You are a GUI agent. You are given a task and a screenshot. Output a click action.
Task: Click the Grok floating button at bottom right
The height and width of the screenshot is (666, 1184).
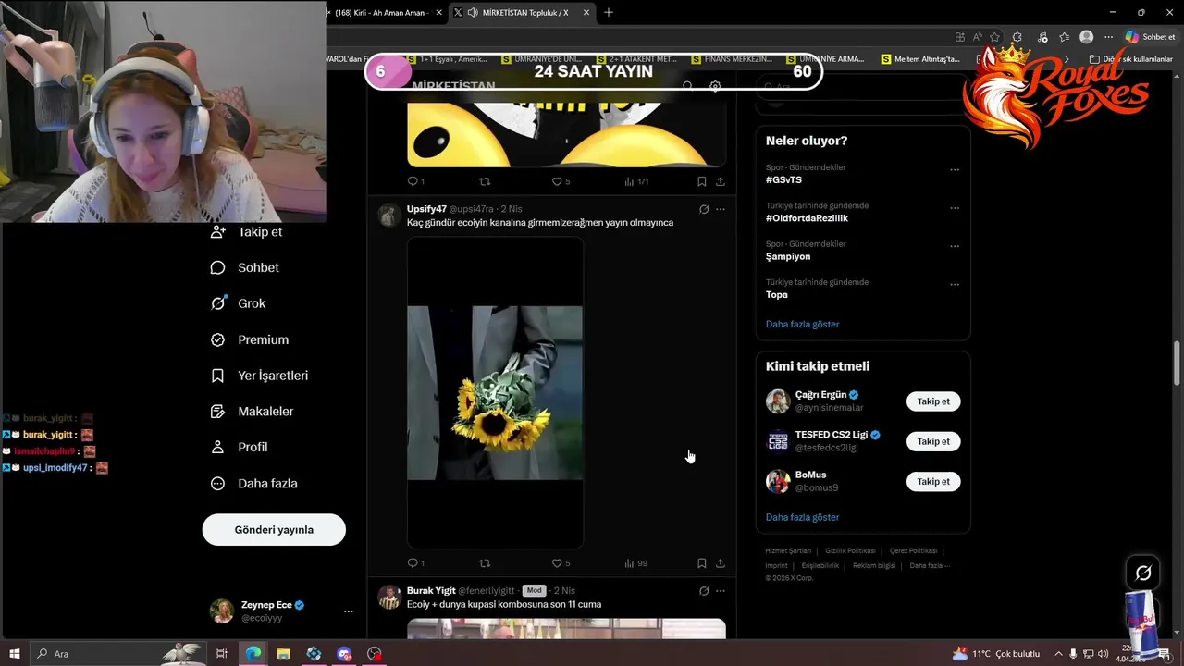(1143, 573)
